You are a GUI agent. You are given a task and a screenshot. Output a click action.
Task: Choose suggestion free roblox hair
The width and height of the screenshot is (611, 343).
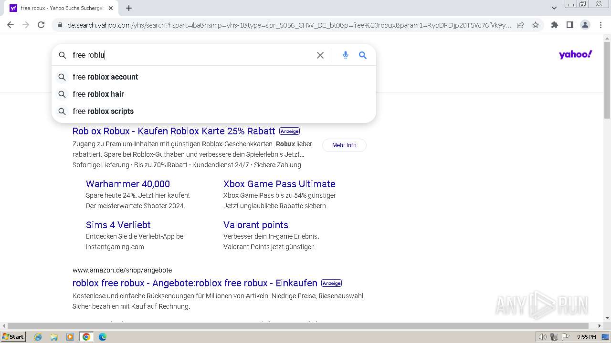(214, 94)
